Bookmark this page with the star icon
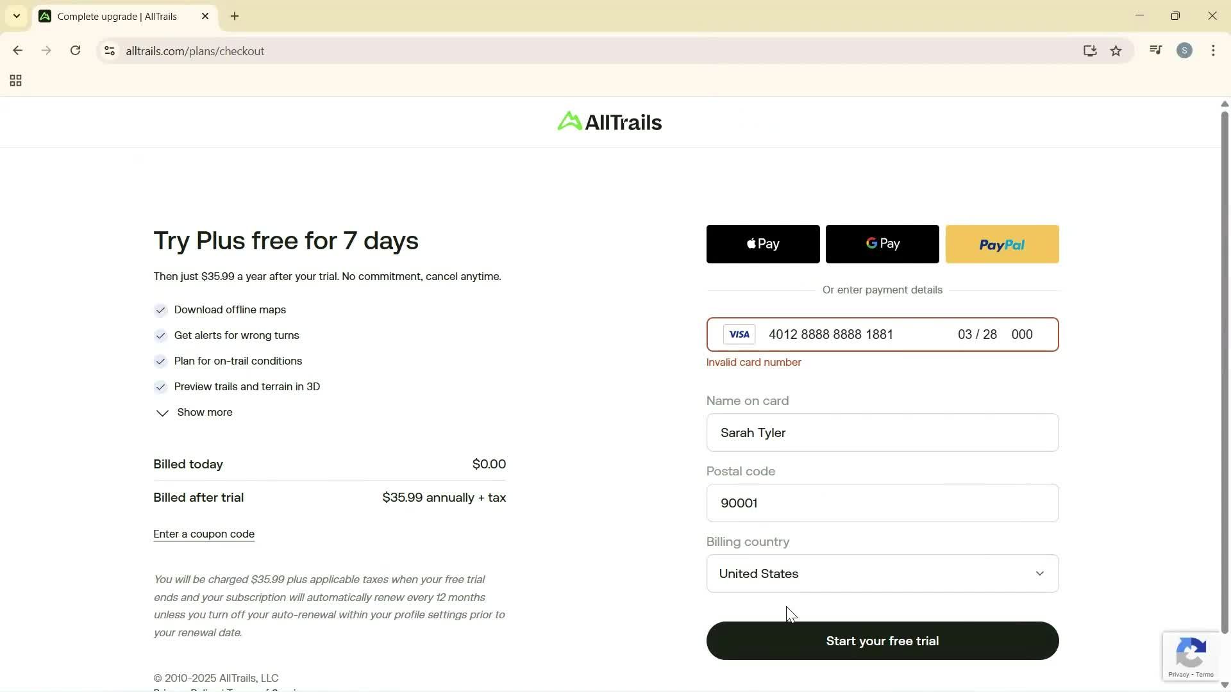This screenshot has height=692, width=1231. pyautogui.click(x=1116, y=51)
